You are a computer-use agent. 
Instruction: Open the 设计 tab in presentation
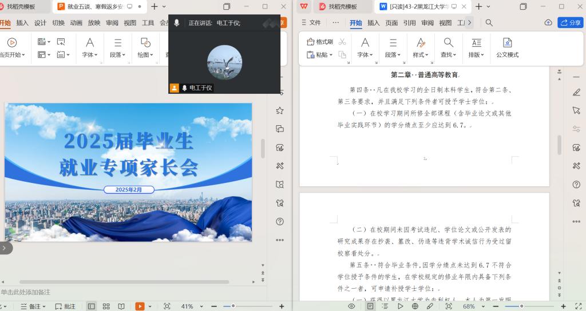pyautogui.click(x=40, y=23)
